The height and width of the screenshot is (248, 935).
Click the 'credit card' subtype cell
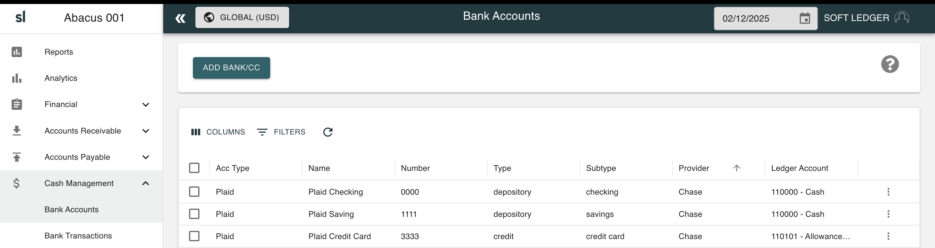(605, 236)
